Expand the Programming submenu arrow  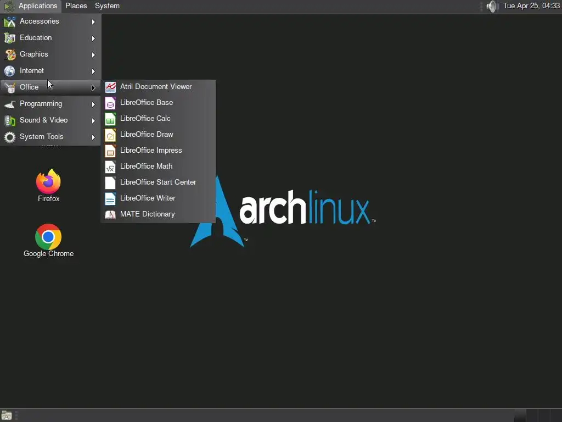pyautogui.click(x=93, y=104)
